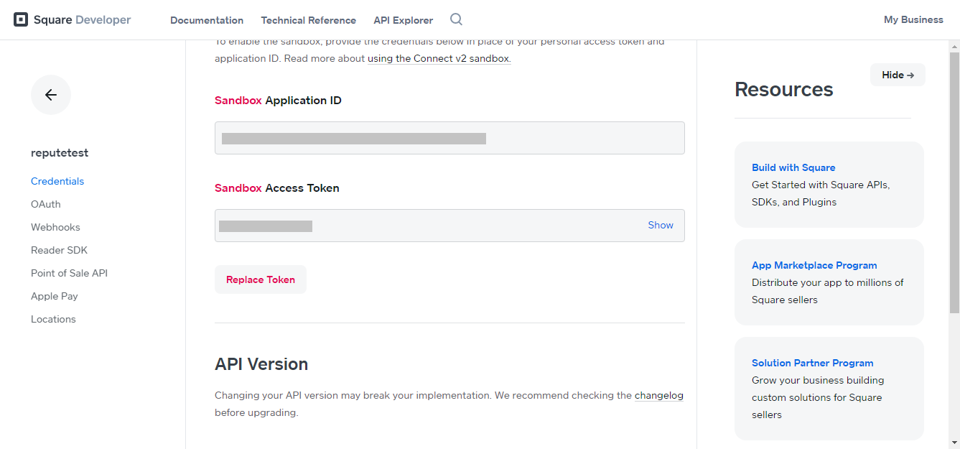Click the Sandbox Application ID field
The image size is (960, 449).
449,138
